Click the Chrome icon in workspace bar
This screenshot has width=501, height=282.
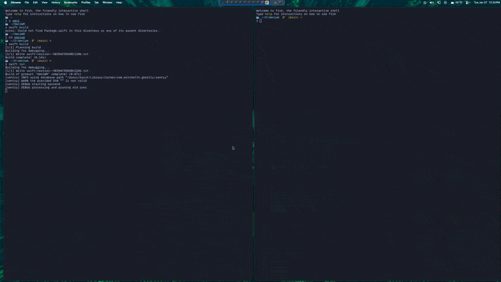pos(267,3)
